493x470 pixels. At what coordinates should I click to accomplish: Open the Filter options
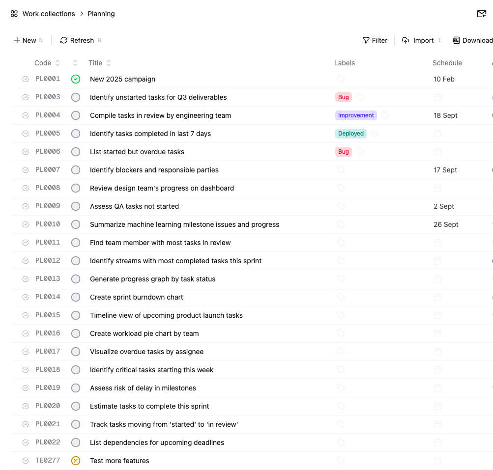point(375,40)
